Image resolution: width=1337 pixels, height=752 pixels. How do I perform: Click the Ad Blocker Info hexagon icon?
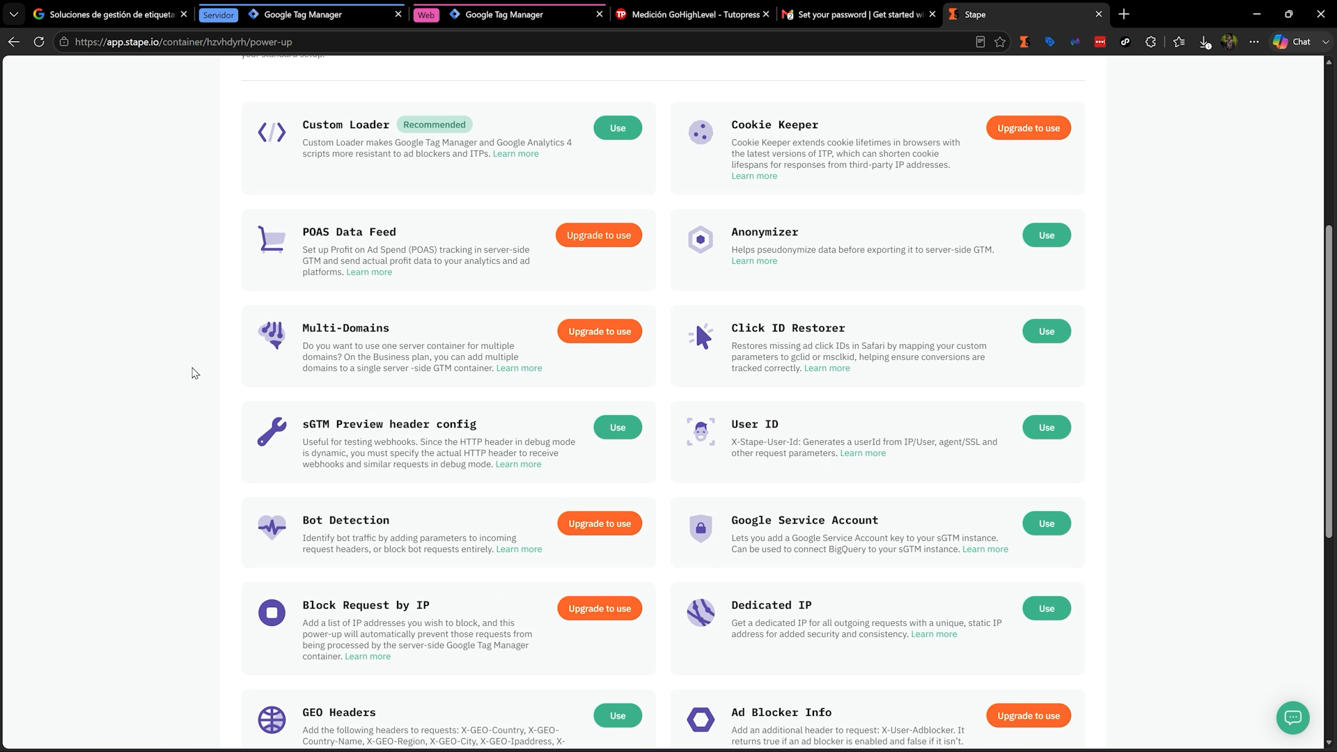click(x=701, y=720)
